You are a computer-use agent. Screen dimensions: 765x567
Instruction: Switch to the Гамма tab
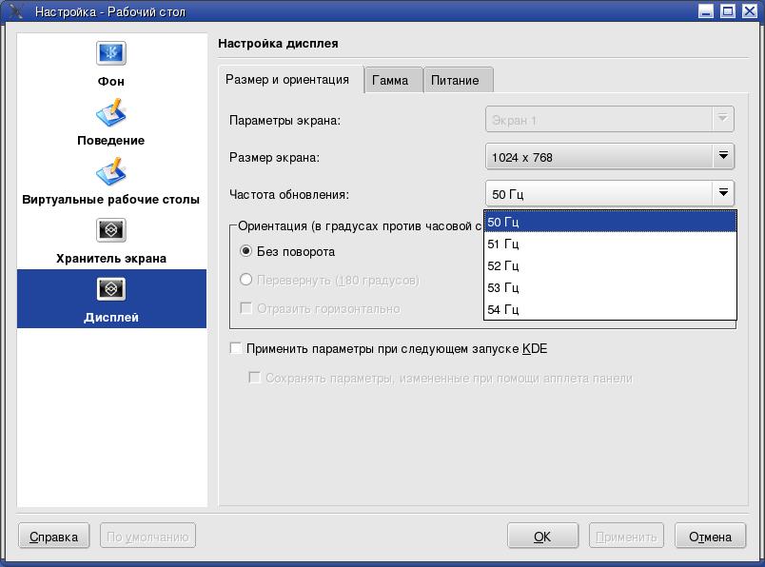coord(390,80)
